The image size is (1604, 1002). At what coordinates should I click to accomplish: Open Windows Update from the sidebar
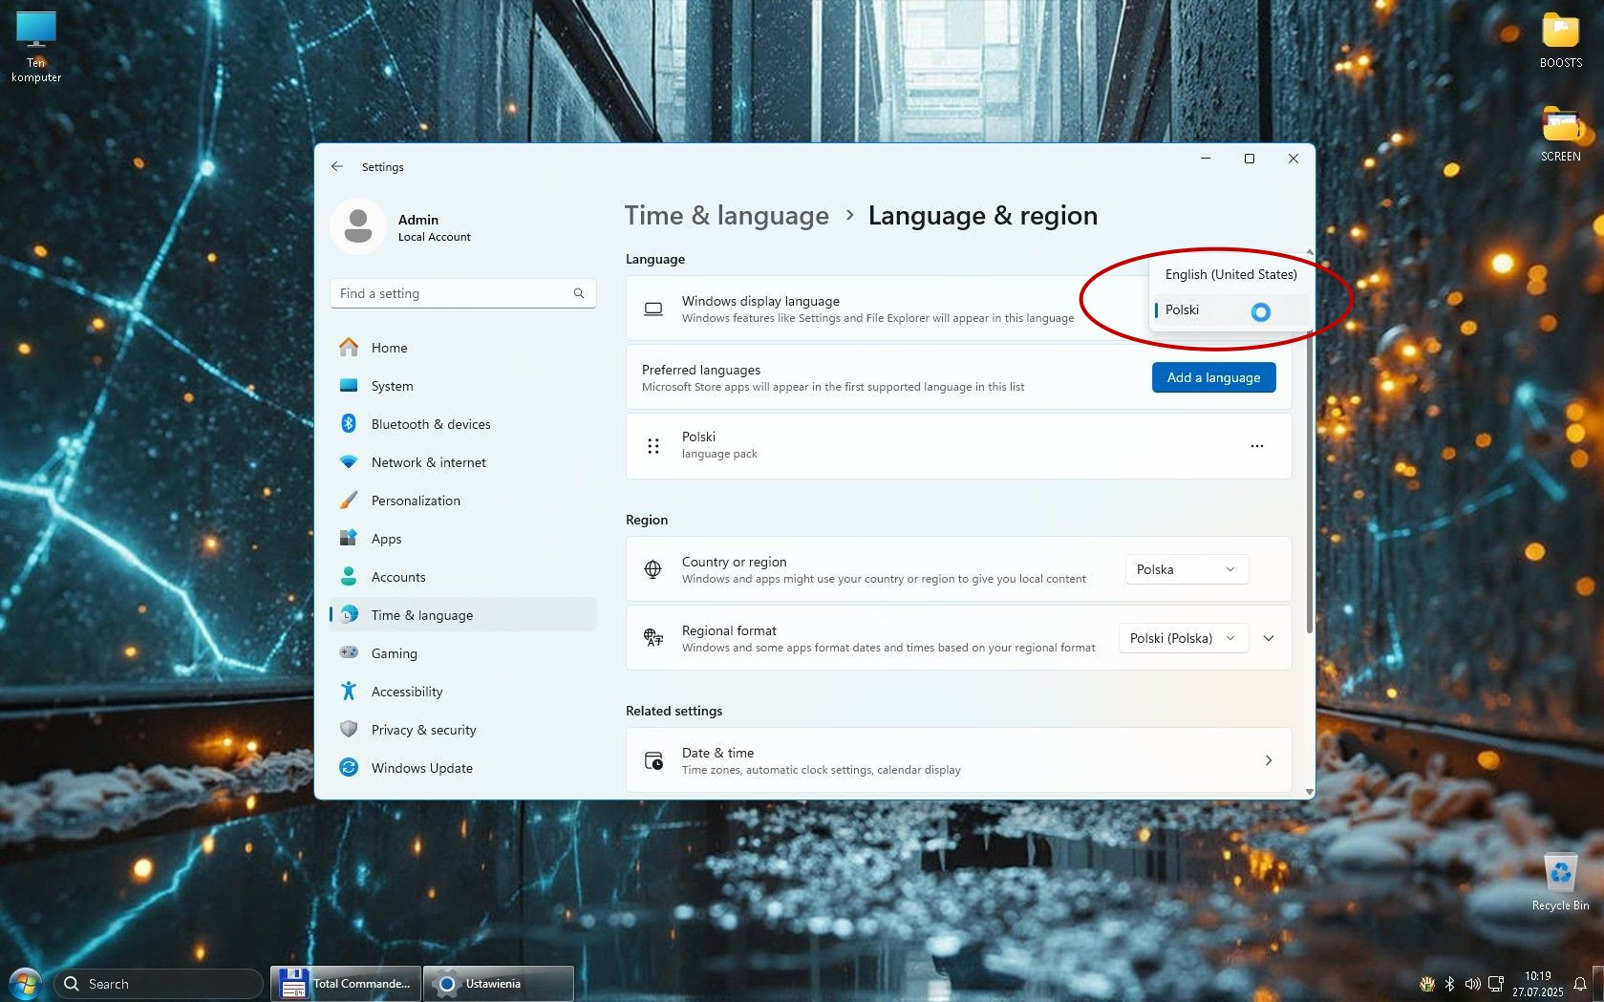(x=349, y=768)
